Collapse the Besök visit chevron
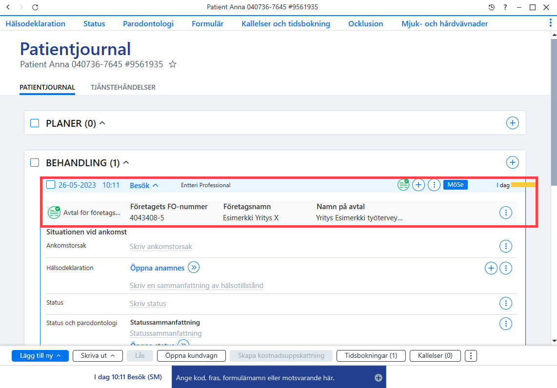557x388 pixels. tap(155, 185)
